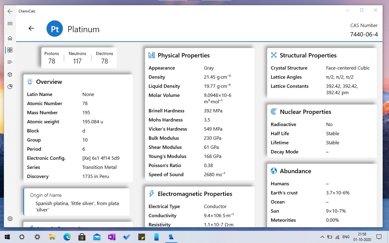Open Cortana search circle on taskbar
Image resolution: width=389 pixels, height=243 pixels.
(22, 237)
